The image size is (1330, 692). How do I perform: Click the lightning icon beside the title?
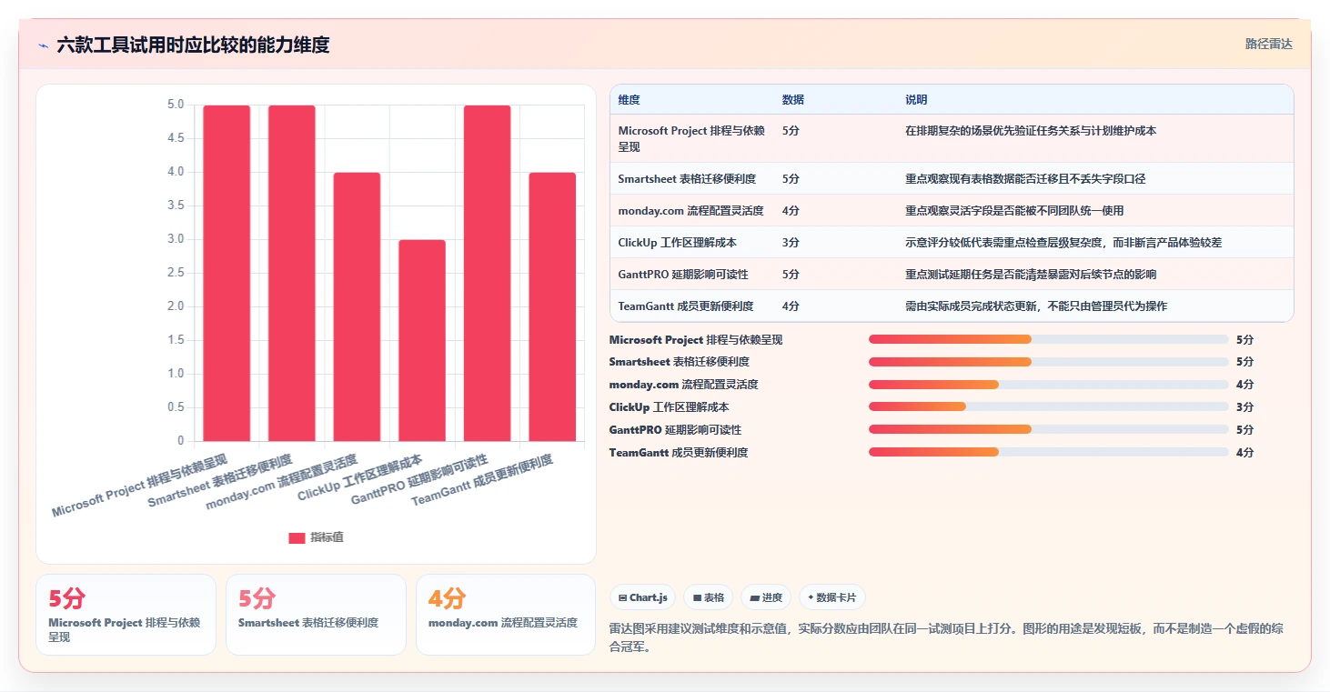click(44, 45)
